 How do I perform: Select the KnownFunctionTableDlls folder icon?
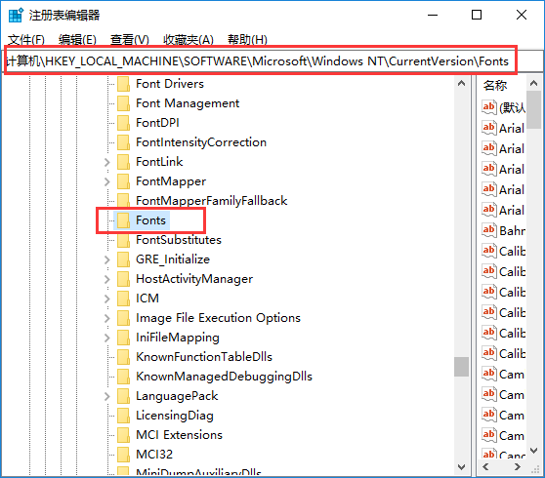pyautogui.click(x=123, y=357)
